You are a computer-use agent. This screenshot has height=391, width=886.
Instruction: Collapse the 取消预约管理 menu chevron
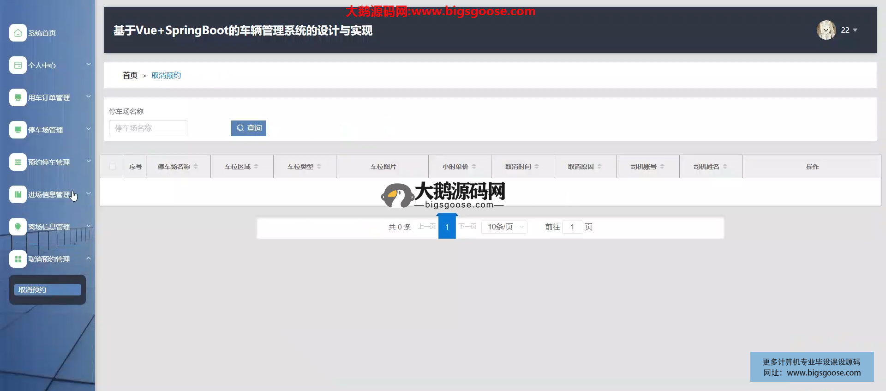(89, 259)
